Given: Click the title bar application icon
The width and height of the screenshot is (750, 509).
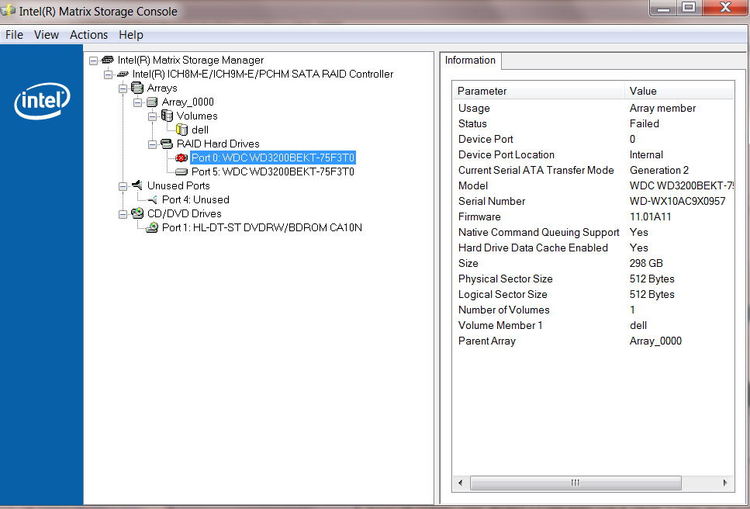Looking at the screenshot, I should [8, 10].
